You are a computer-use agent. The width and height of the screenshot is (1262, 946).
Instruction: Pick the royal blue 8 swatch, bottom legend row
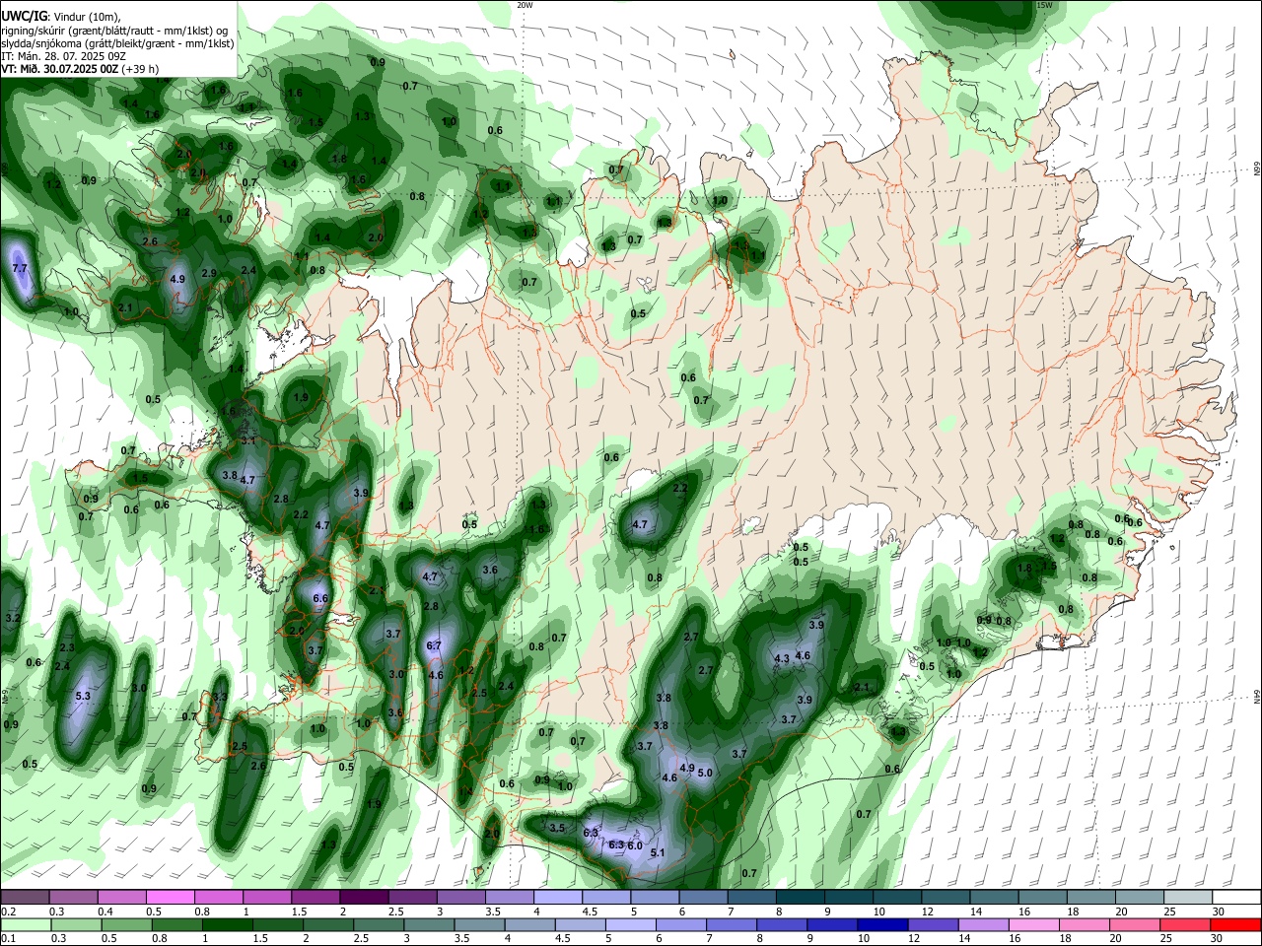tap(782, 924)
